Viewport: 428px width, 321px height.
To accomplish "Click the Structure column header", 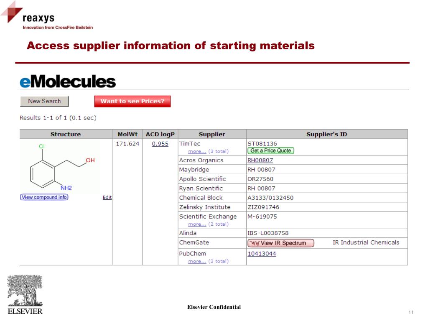I will coord(66,134).
